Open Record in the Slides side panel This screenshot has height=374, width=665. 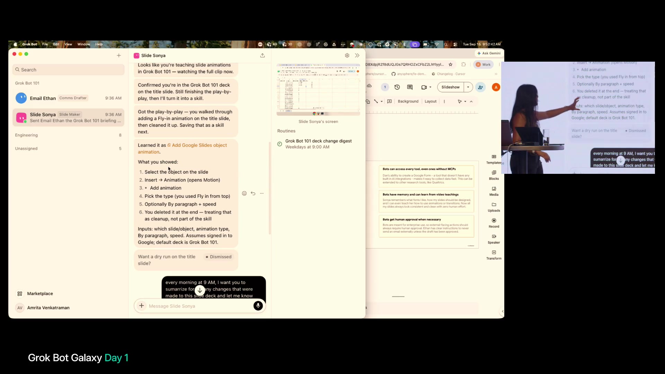click(x=494, y=223)
